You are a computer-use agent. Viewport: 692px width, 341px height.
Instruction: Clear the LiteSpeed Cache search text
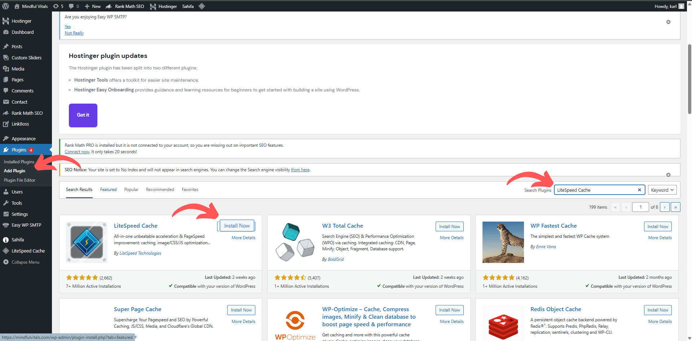pos(639,190)
